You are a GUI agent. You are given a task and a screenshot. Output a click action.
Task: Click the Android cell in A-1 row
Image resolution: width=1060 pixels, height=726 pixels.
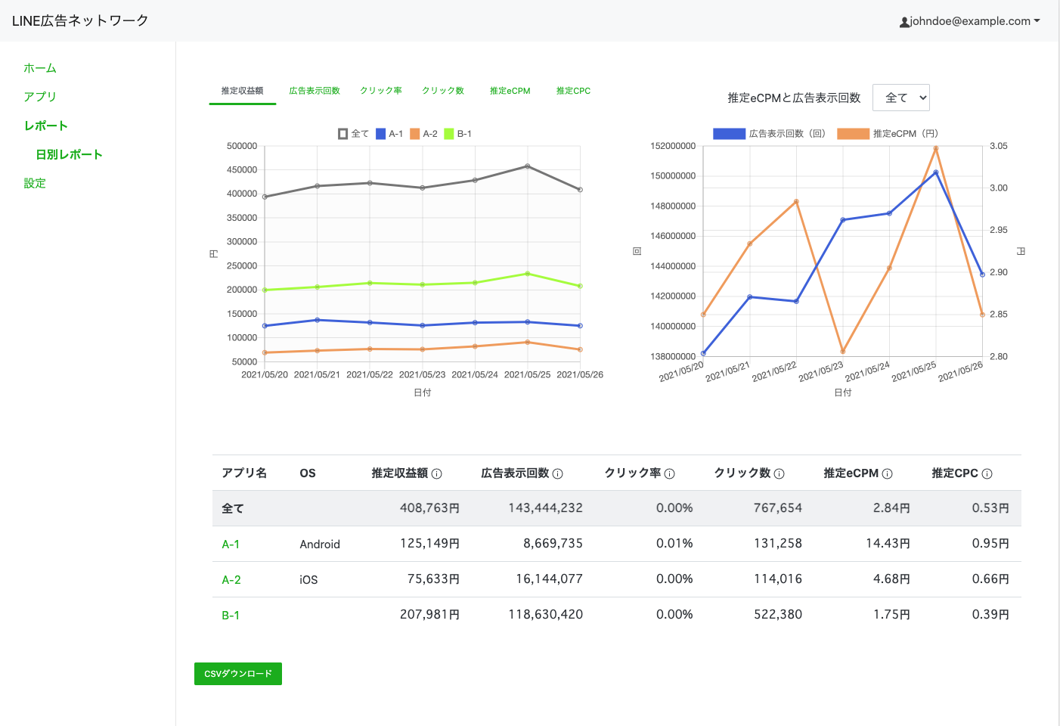click(x=320, y=544)
